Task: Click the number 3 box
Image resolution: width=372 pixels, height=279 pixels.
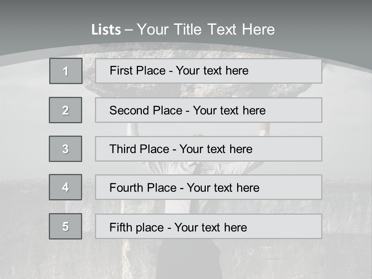Action: coord(65,149)
